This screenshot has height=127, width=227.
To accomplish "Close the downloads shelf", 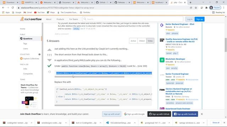I will click(x=224, y=123).
